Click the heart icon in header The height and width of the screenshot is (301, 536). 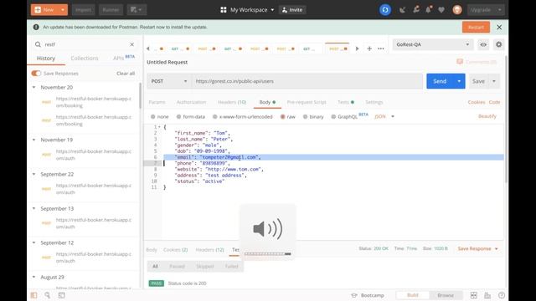pos(441,10)
